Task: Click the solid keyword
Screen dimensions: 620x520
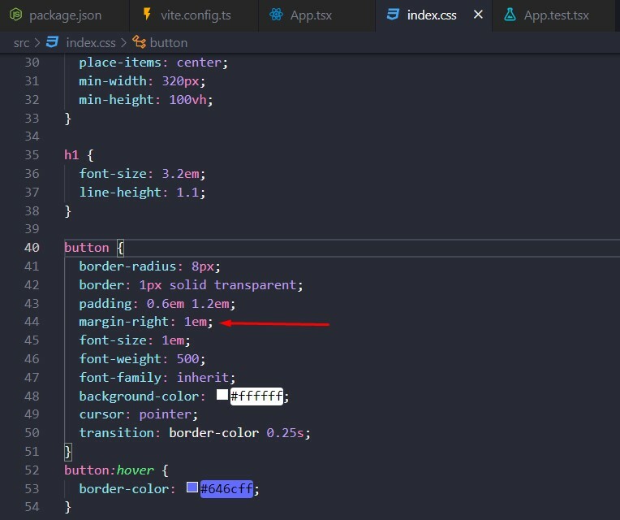Action: click(x=187, y=285)
